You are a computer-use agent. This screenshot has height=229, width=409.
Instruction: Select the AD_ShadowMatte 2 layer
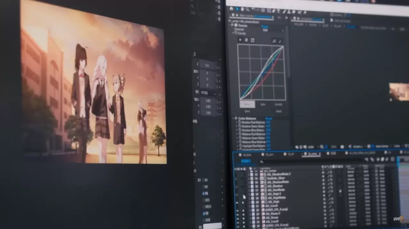279,174
